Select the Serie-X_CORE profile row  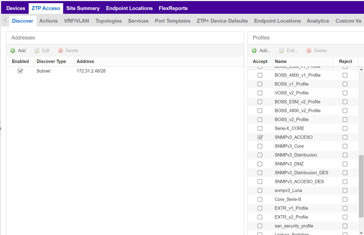(x=289, y=129)
